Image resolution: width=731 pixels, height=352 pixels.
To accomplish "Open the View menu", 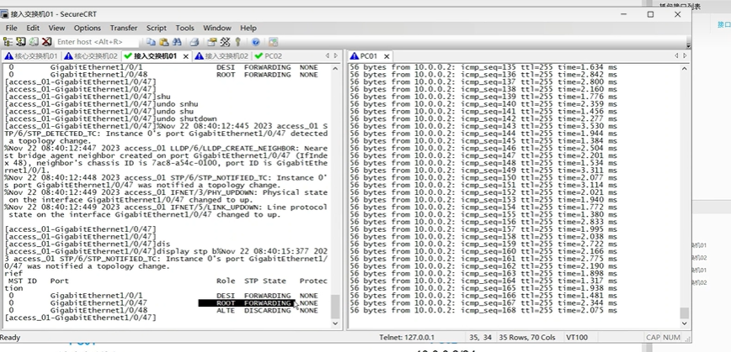I will click(x=57, y=28).
